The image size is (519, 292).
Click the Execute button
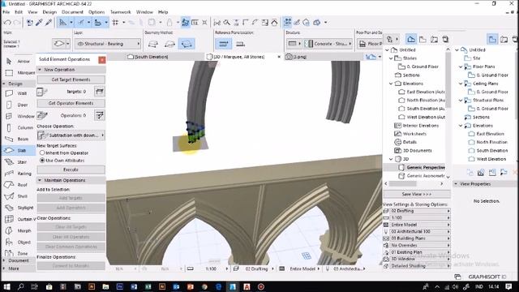(71, 170)
